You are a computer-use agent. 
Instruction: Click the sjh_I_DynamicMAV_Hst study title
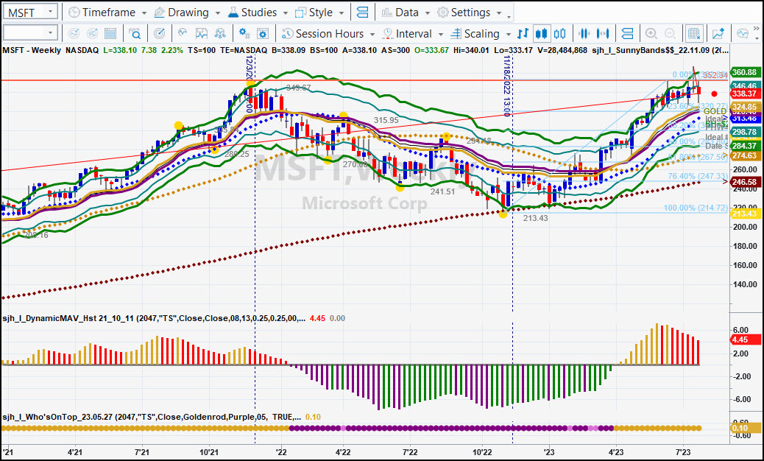click(154, 318)
